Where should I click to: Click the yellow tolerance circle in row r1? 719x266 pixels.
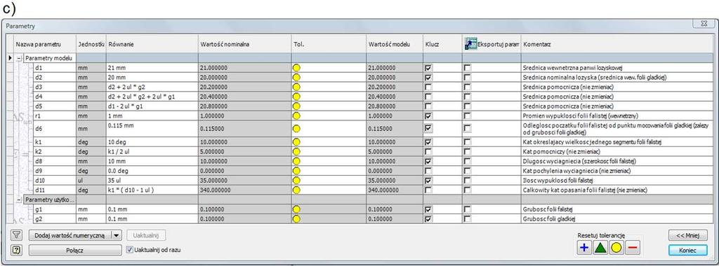[x=296, y=115]
